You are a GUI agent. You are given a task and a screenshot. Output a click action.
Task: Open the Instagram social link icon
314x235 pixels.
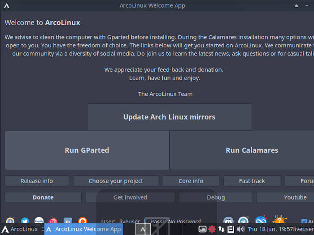point(53,220)
